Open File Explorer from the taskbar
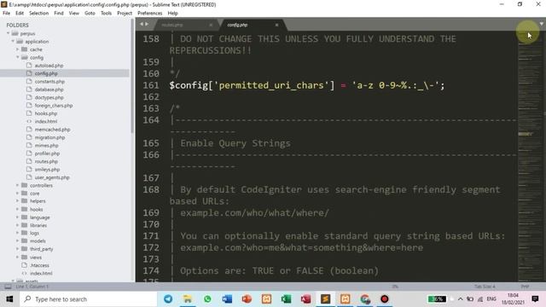 click(x=188, y=299)
